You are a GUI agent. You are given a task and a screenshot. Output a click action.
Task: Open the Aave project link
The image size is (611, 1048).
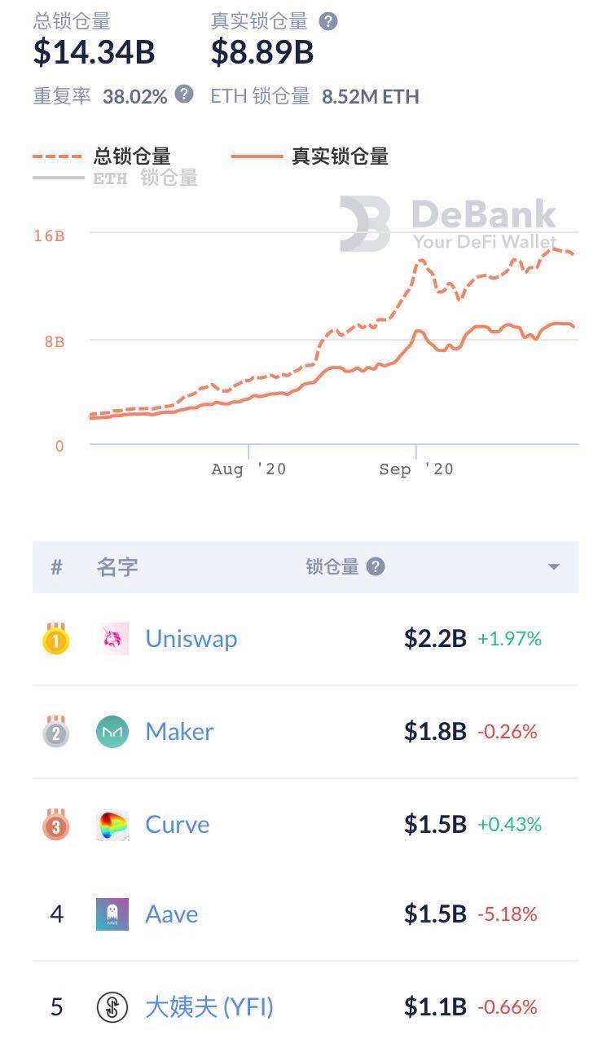click(x=172, y=914)
